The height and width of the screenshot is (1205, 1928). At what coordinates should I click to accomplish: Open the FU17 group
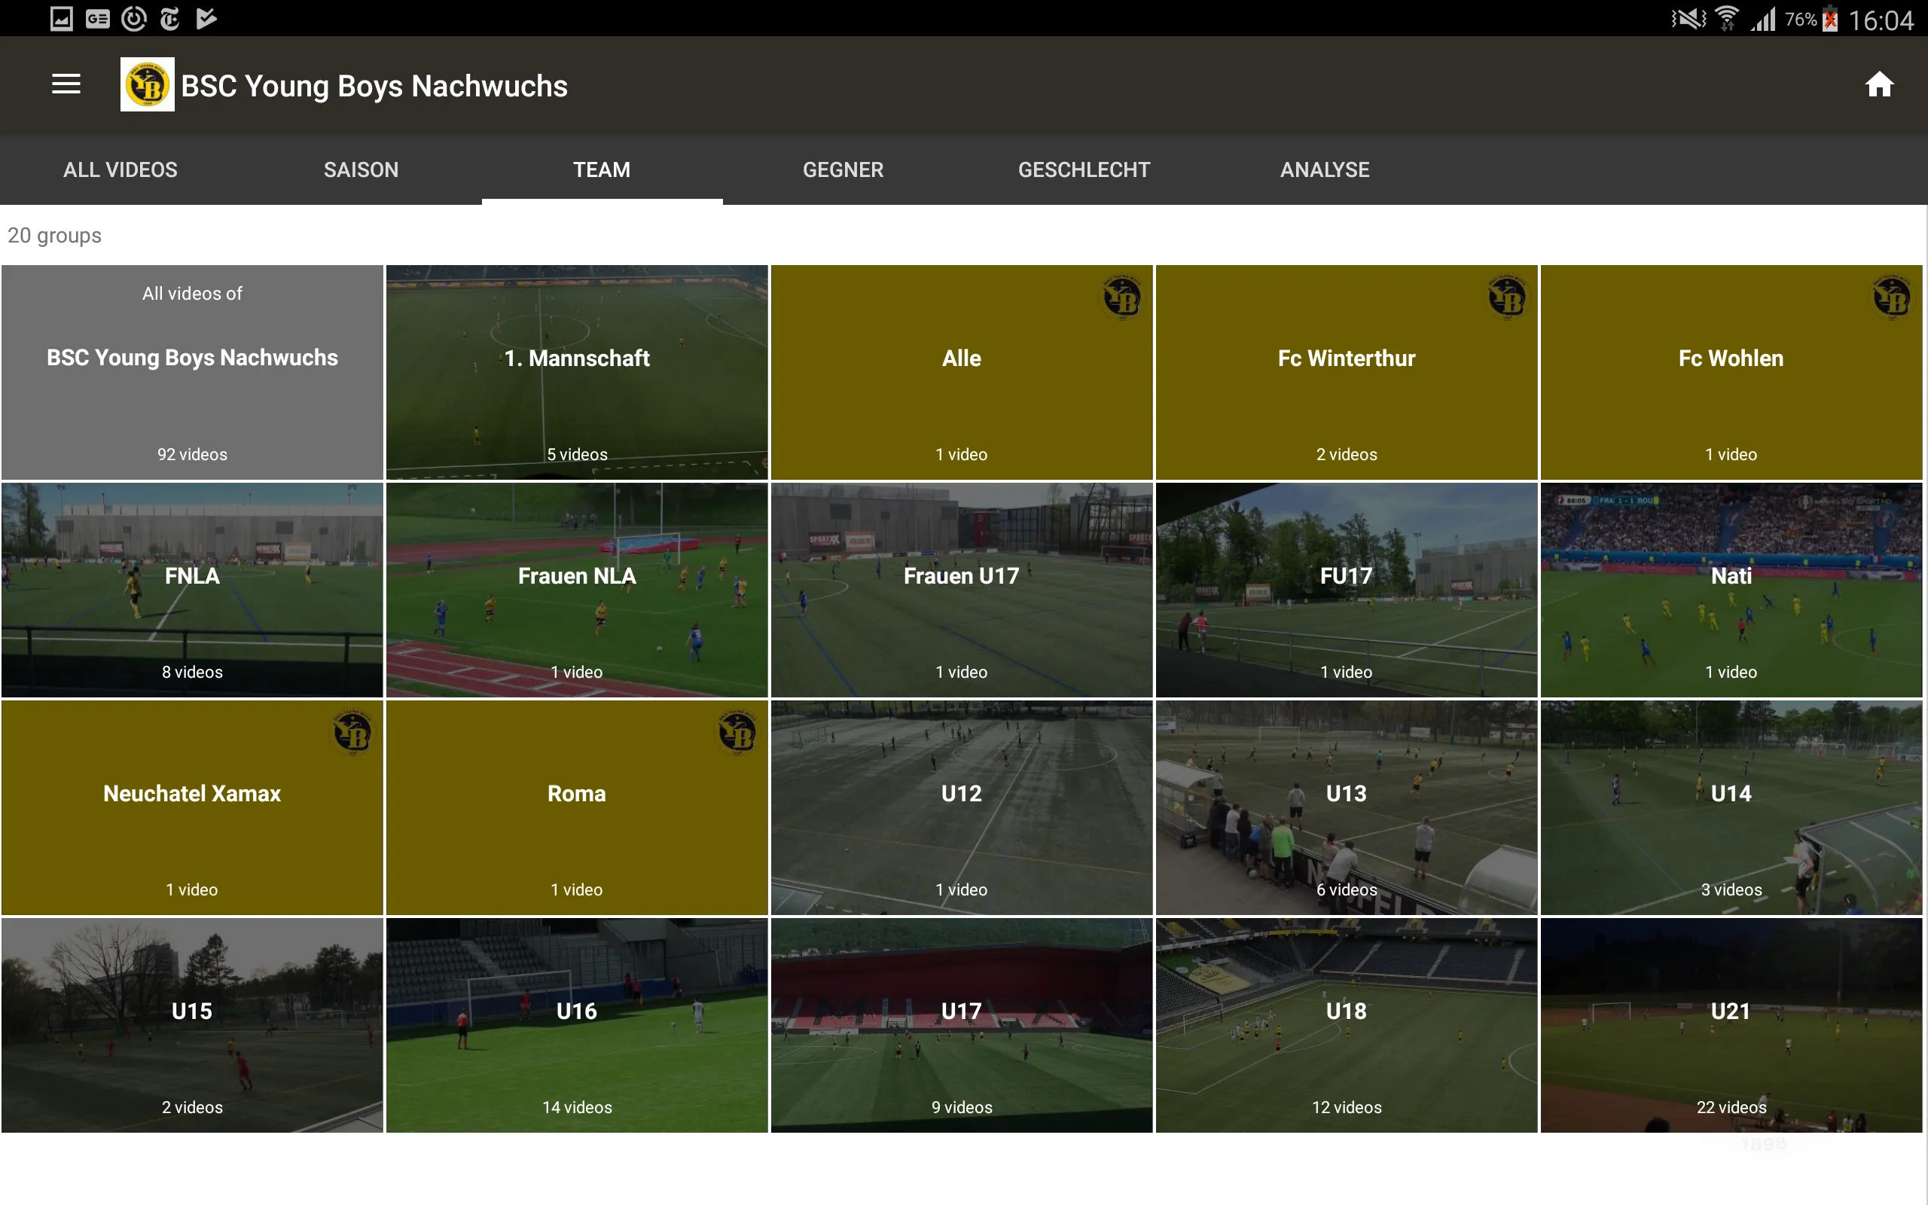pyautogui.click(x=1347, y=590)
